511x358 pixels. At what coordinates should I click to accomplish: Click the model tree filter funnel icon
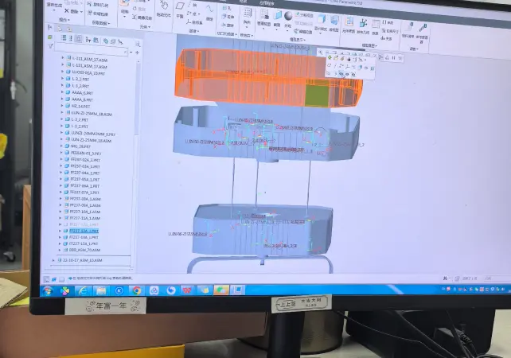(x=50, y=46)
